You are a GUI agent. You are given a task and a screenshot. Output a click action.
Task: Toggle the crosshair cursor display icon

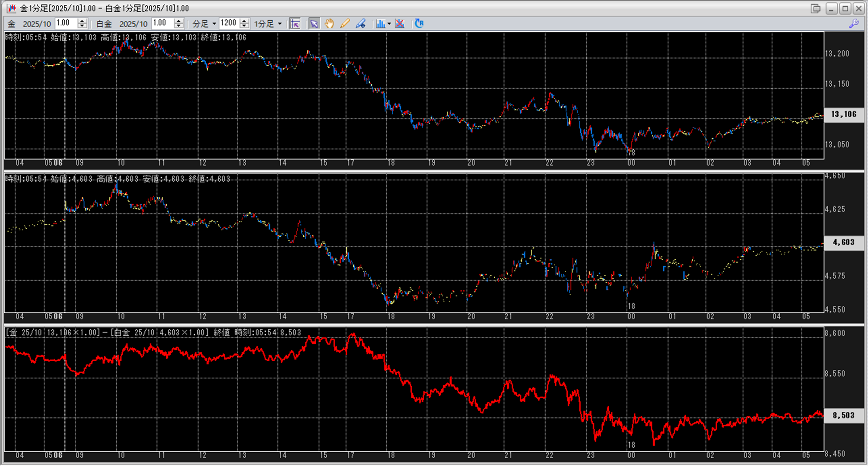295,24
